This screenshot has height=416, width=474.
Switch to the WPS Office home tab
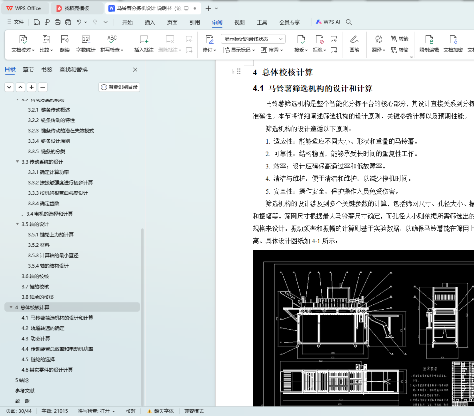[25, 8]
